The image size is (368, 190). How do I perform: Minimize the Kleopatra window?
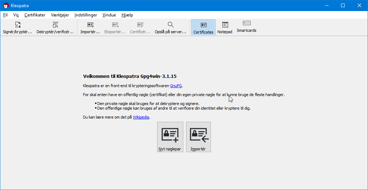(327, 5)
